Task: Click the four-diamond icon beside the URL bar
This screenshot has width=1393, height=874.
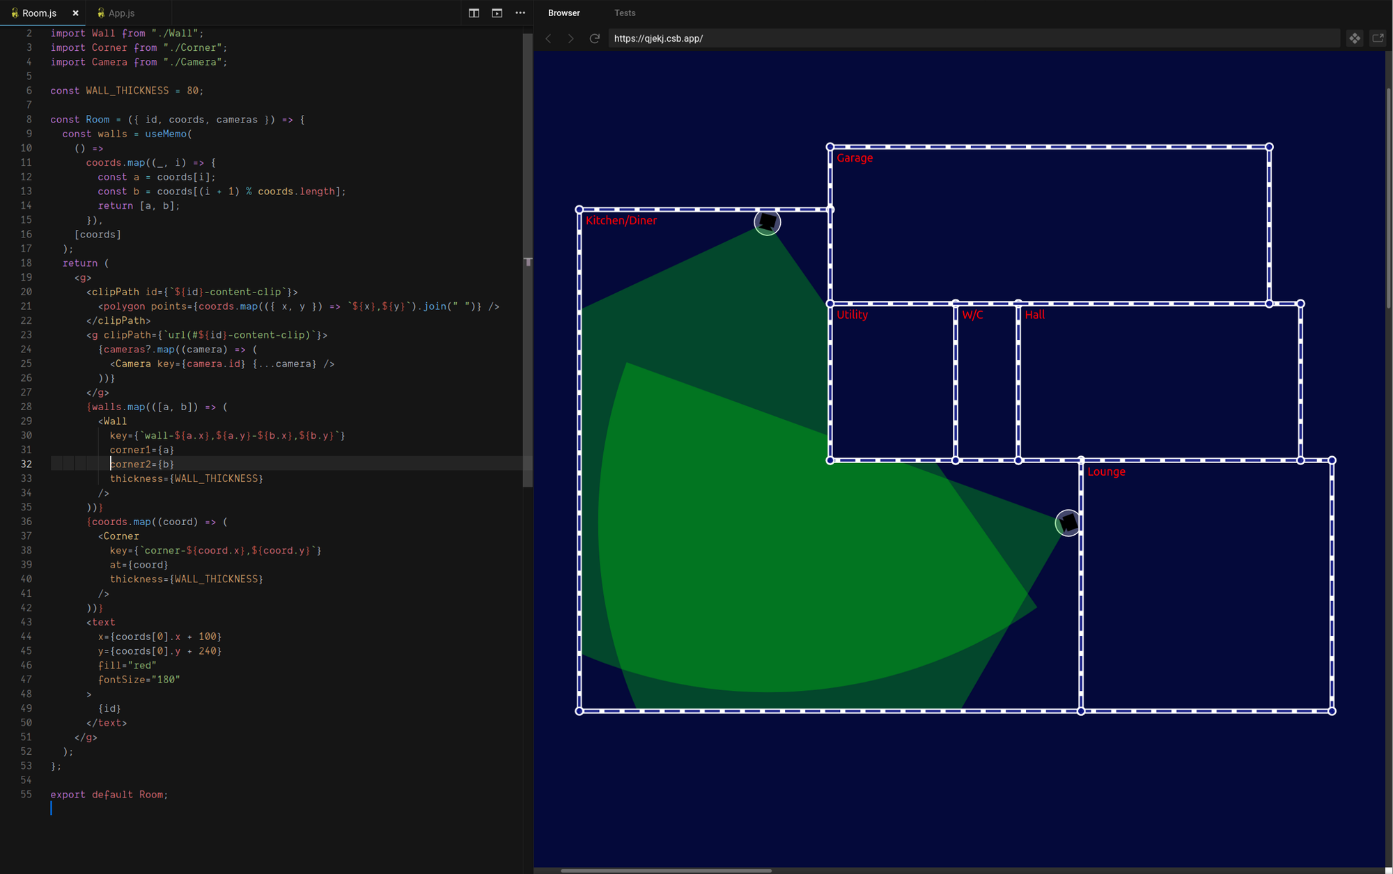Action: point(1354,38)
